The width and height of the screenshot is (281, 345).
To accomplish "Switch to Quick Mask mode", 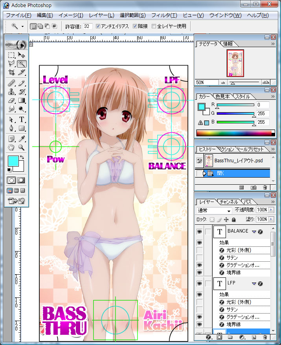I will (x=21, y=180).
